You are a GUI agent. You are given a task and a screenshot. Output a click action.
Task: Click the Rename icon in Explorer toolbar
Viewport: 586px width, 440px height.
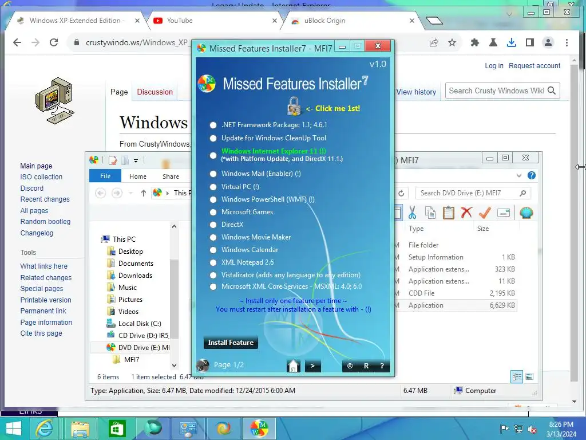point(504,213)
